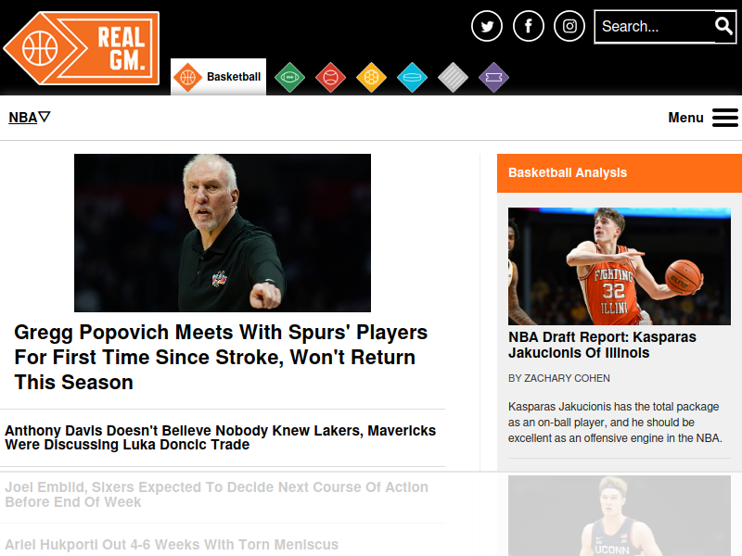Select the purple ticket diamond icon
The image size is (742, 556).
(x=493, y=77)
